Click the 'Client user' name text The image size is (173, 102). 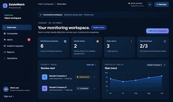15,88
